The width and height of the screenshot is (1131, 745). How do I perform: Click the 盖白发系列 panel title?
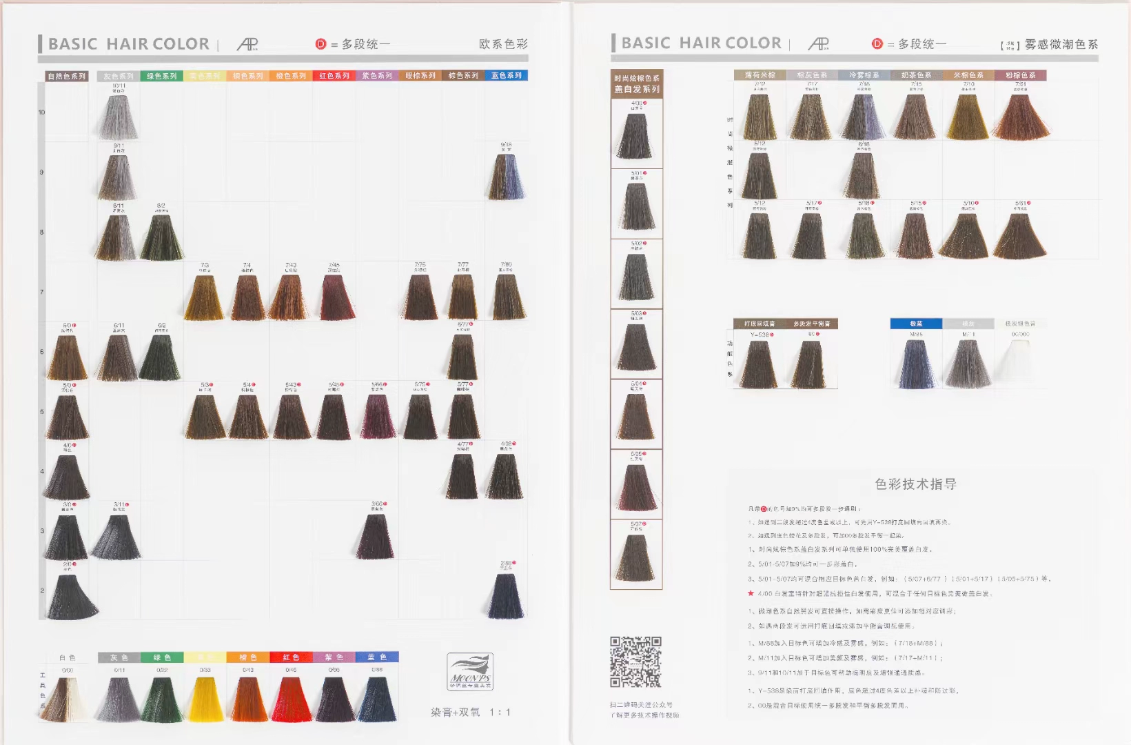click(x=636, y=89)
